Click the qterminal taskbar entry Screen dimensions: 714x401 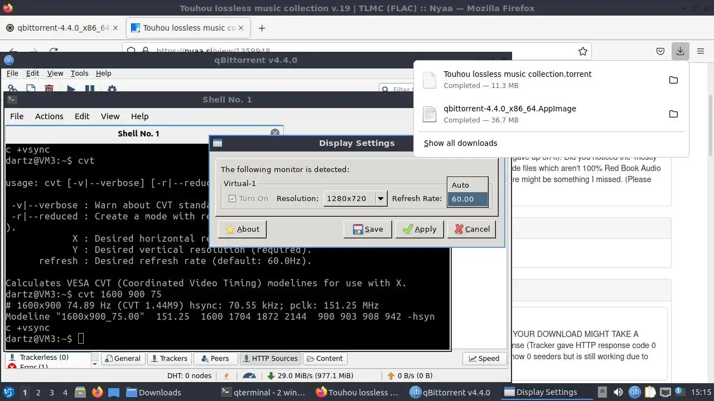coord(263,392)
